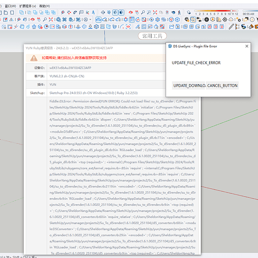The height and width of the screenshot is (258, 258).
Task: Click the open folder toolbar icon
Action: pyautogui.click(x=171, y=27)
